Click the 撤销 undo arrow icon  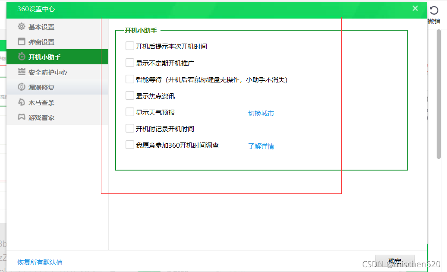[x=434, y=10]
